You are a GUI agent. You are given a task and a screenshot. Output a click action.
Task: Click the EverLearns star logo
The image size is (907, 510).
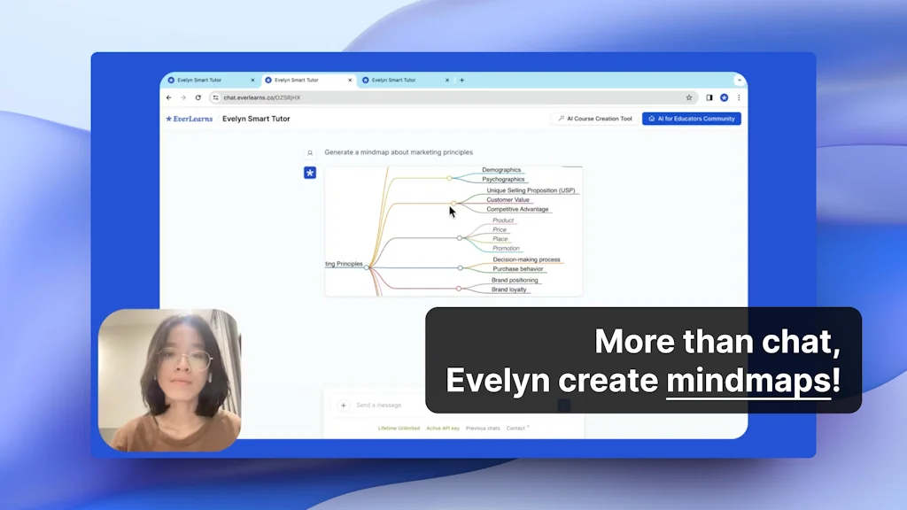point(168,118)
